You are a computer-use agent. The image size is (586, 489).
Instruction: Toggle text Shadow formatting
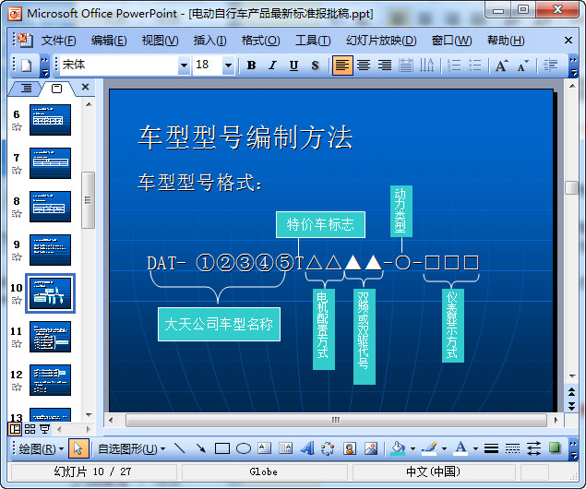pyautogui.click(x=315, y=66)
